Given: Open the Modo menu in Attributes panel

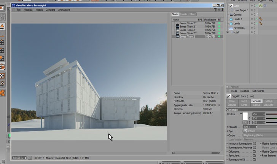Looking at the screenshot, I should [234, 91].
